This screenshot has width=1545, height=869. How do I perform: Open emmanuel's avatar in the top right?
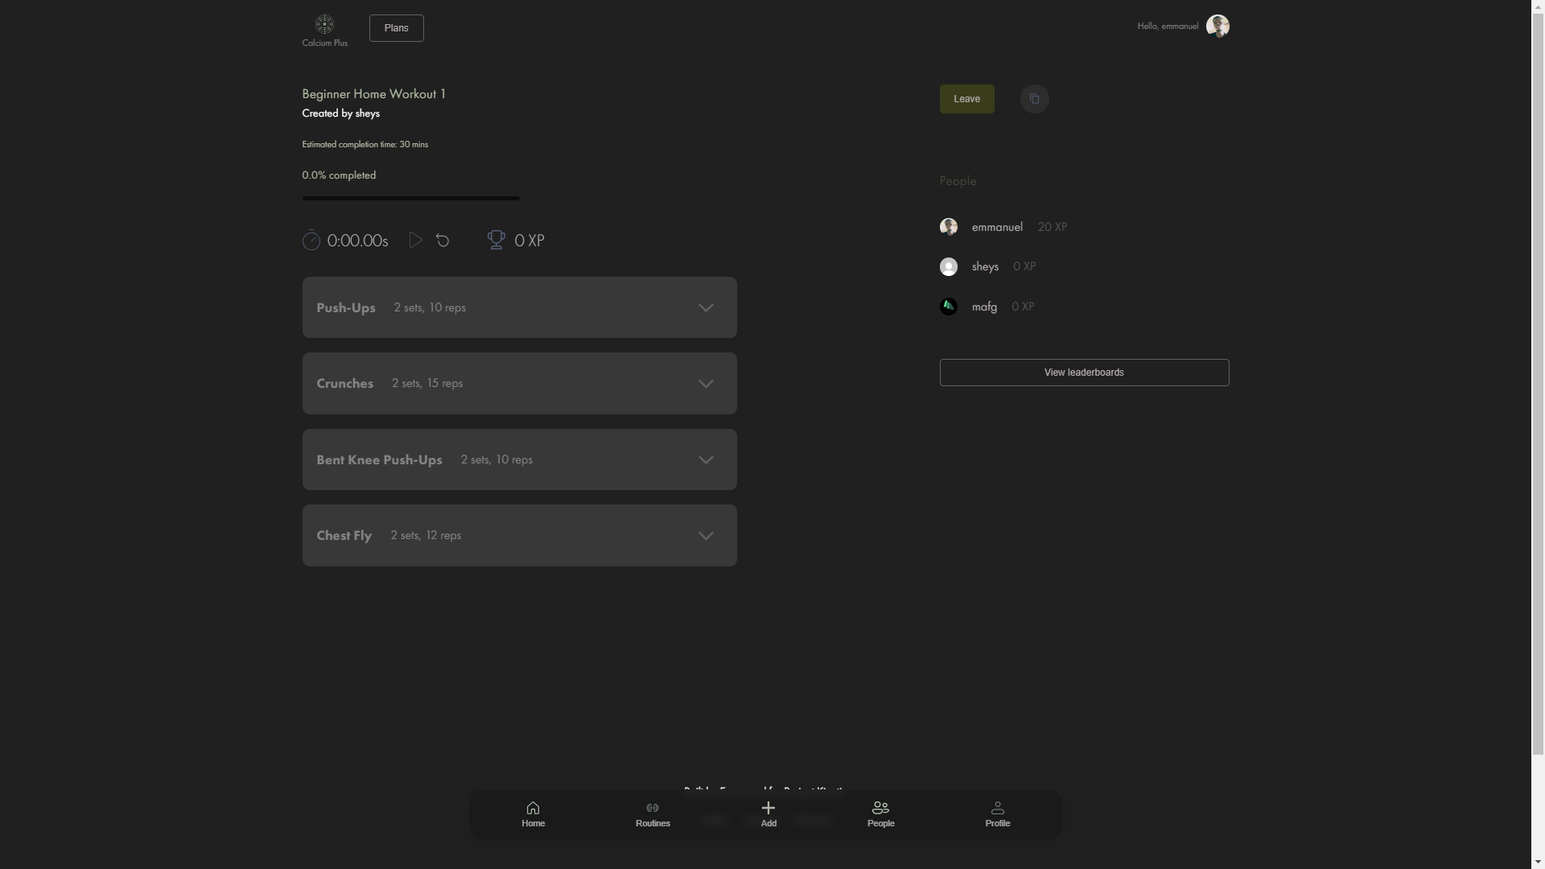[x=1217, y=26]
